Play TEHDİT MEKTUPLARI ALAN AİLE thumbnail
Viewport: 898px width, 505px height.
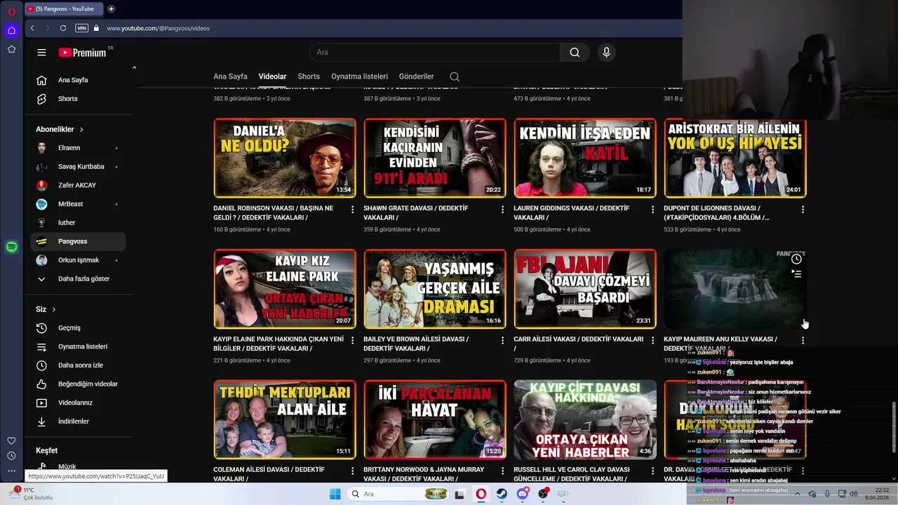[285, 419]
